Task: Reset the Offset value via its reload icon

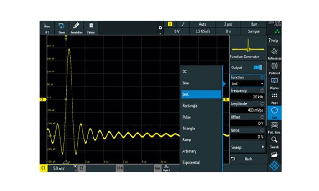Action: [262, 117]
